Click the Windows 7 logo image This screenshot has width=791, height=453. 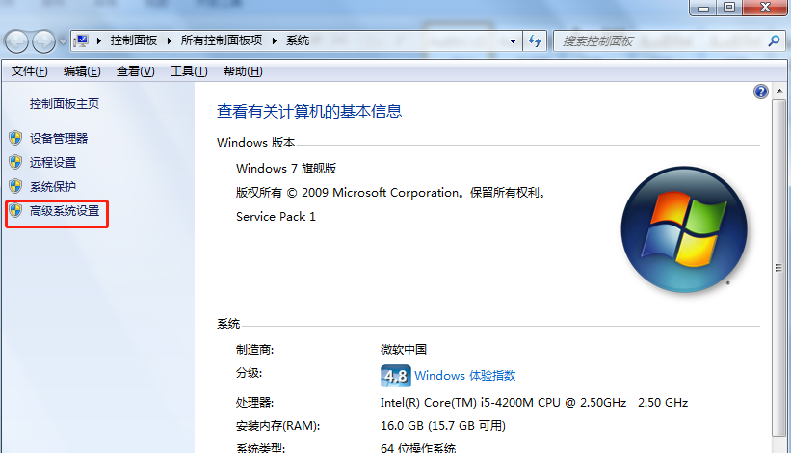click(x=684, y=229)
